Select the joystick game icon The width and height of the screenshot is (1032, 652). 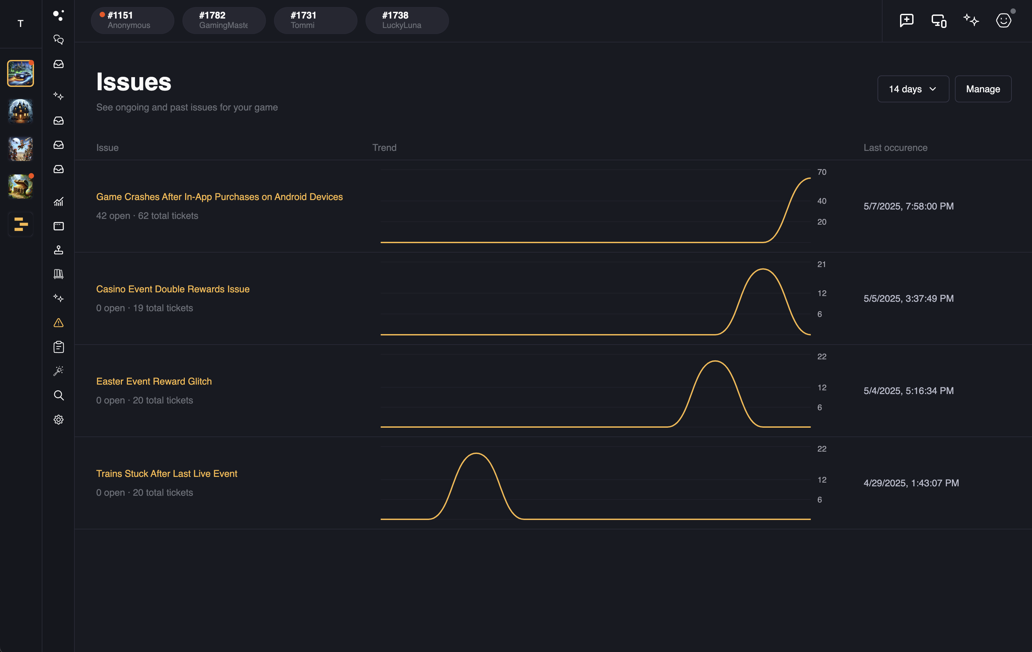pyautogui.click(x=59, y=250)
